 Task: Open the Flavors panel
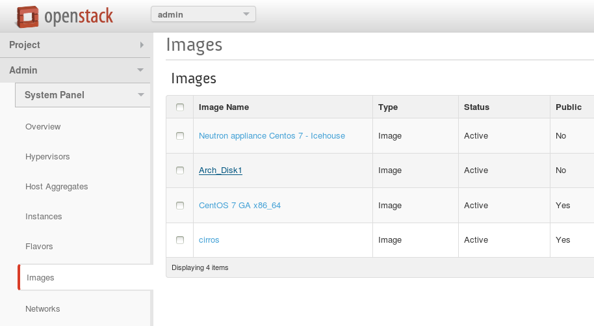point(39,247)
